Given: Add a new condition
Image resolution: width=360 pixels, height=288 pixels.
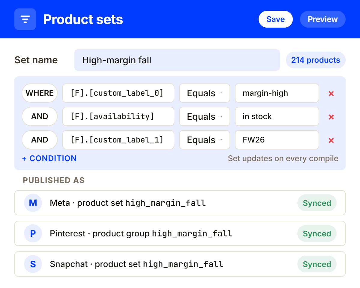Looking at the screenshot, I should pos(49,158).
